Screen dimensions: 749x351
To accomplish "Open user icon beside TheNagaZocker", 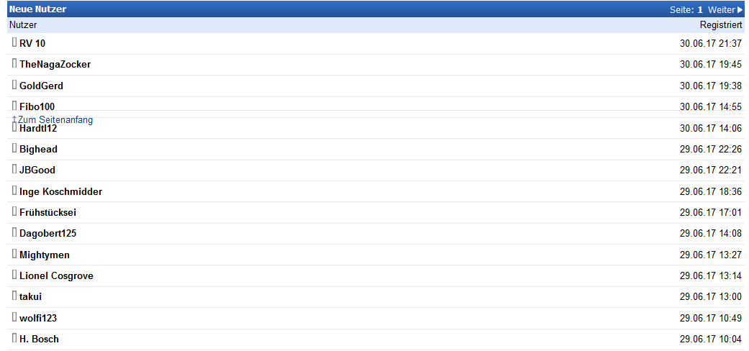I will coord(14,63).
